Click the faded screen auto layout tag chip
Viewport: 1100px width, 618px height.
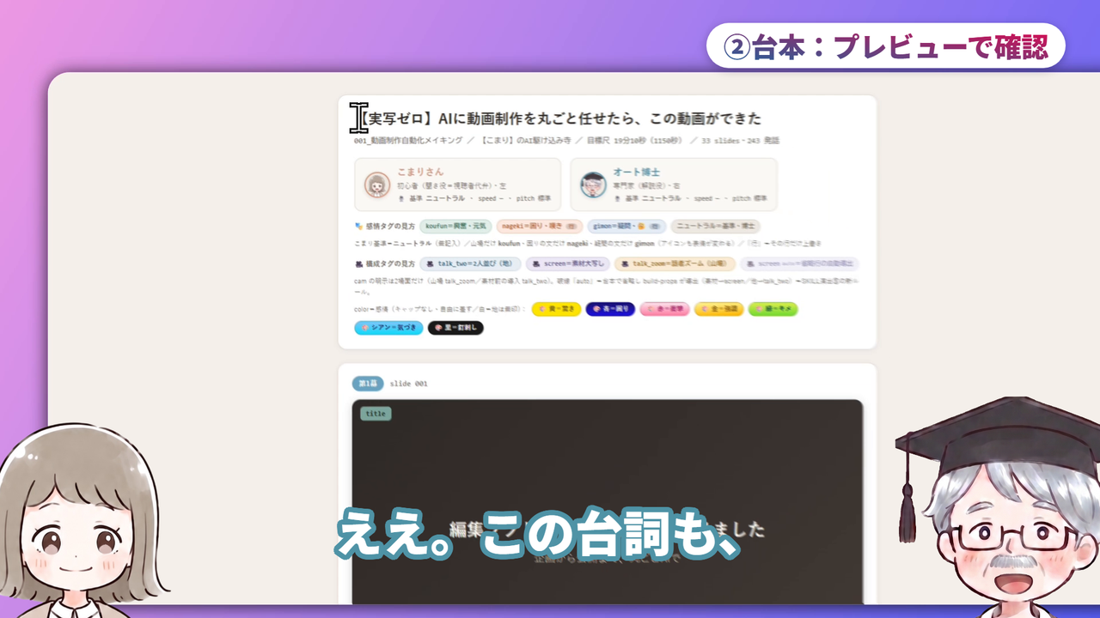[x=799, y=264]
